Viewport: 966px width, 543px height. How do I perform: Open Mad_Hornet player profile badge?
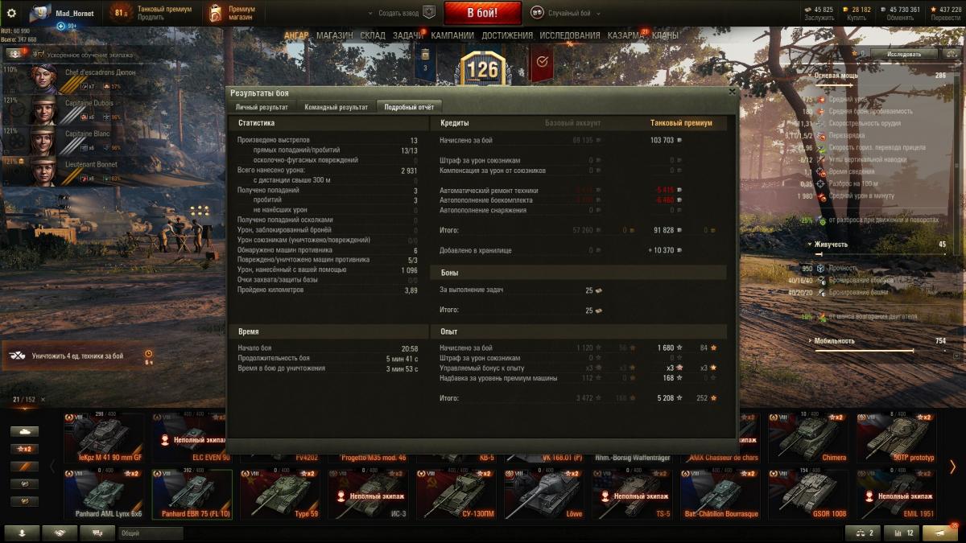coord(40,13)
